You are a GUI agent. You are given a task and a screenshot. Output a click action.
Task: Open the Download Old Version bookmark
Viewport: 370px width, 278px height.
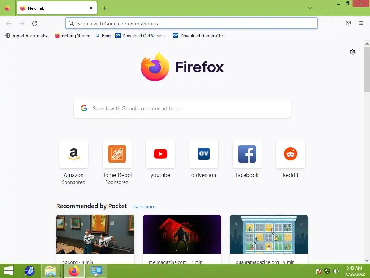pos(142,36)
